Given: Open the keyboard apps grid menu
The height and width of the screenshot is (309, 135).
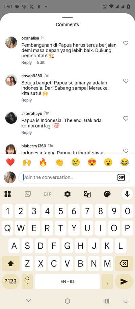Looking at the screenshot, I should 8,194.
